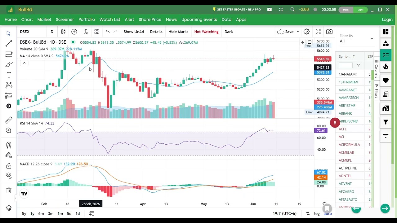Add a symbol to compare

74,32
